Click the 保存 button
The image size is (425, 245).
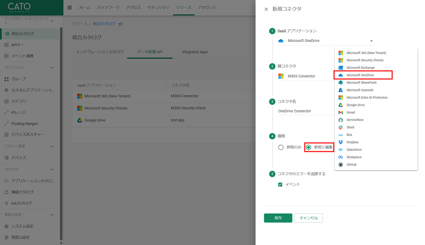(278, 218)
